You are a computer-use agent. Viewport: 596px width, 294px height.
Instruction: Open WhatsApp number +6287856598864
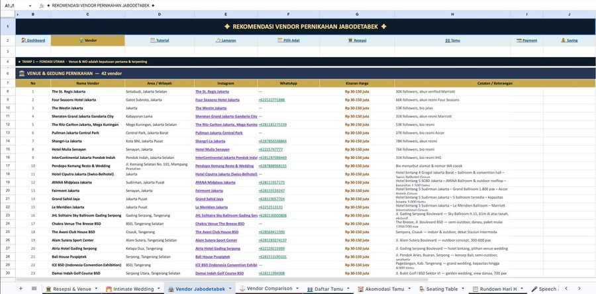273,141
